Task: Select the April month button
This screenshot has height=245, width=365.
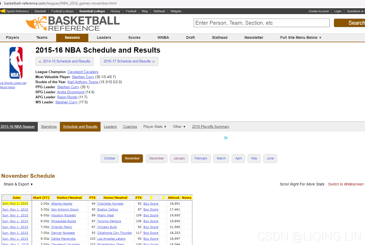Action: click(238, 158)
